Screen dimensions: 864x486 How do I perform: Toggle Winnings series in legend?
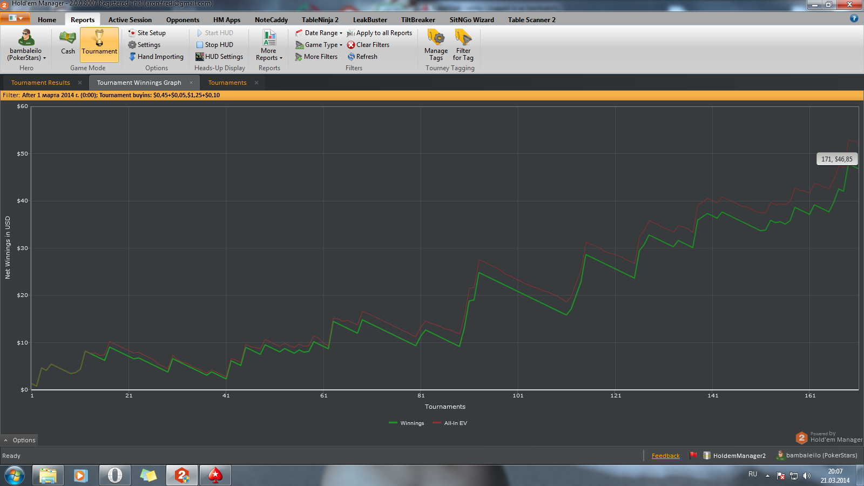coord(407,423)
